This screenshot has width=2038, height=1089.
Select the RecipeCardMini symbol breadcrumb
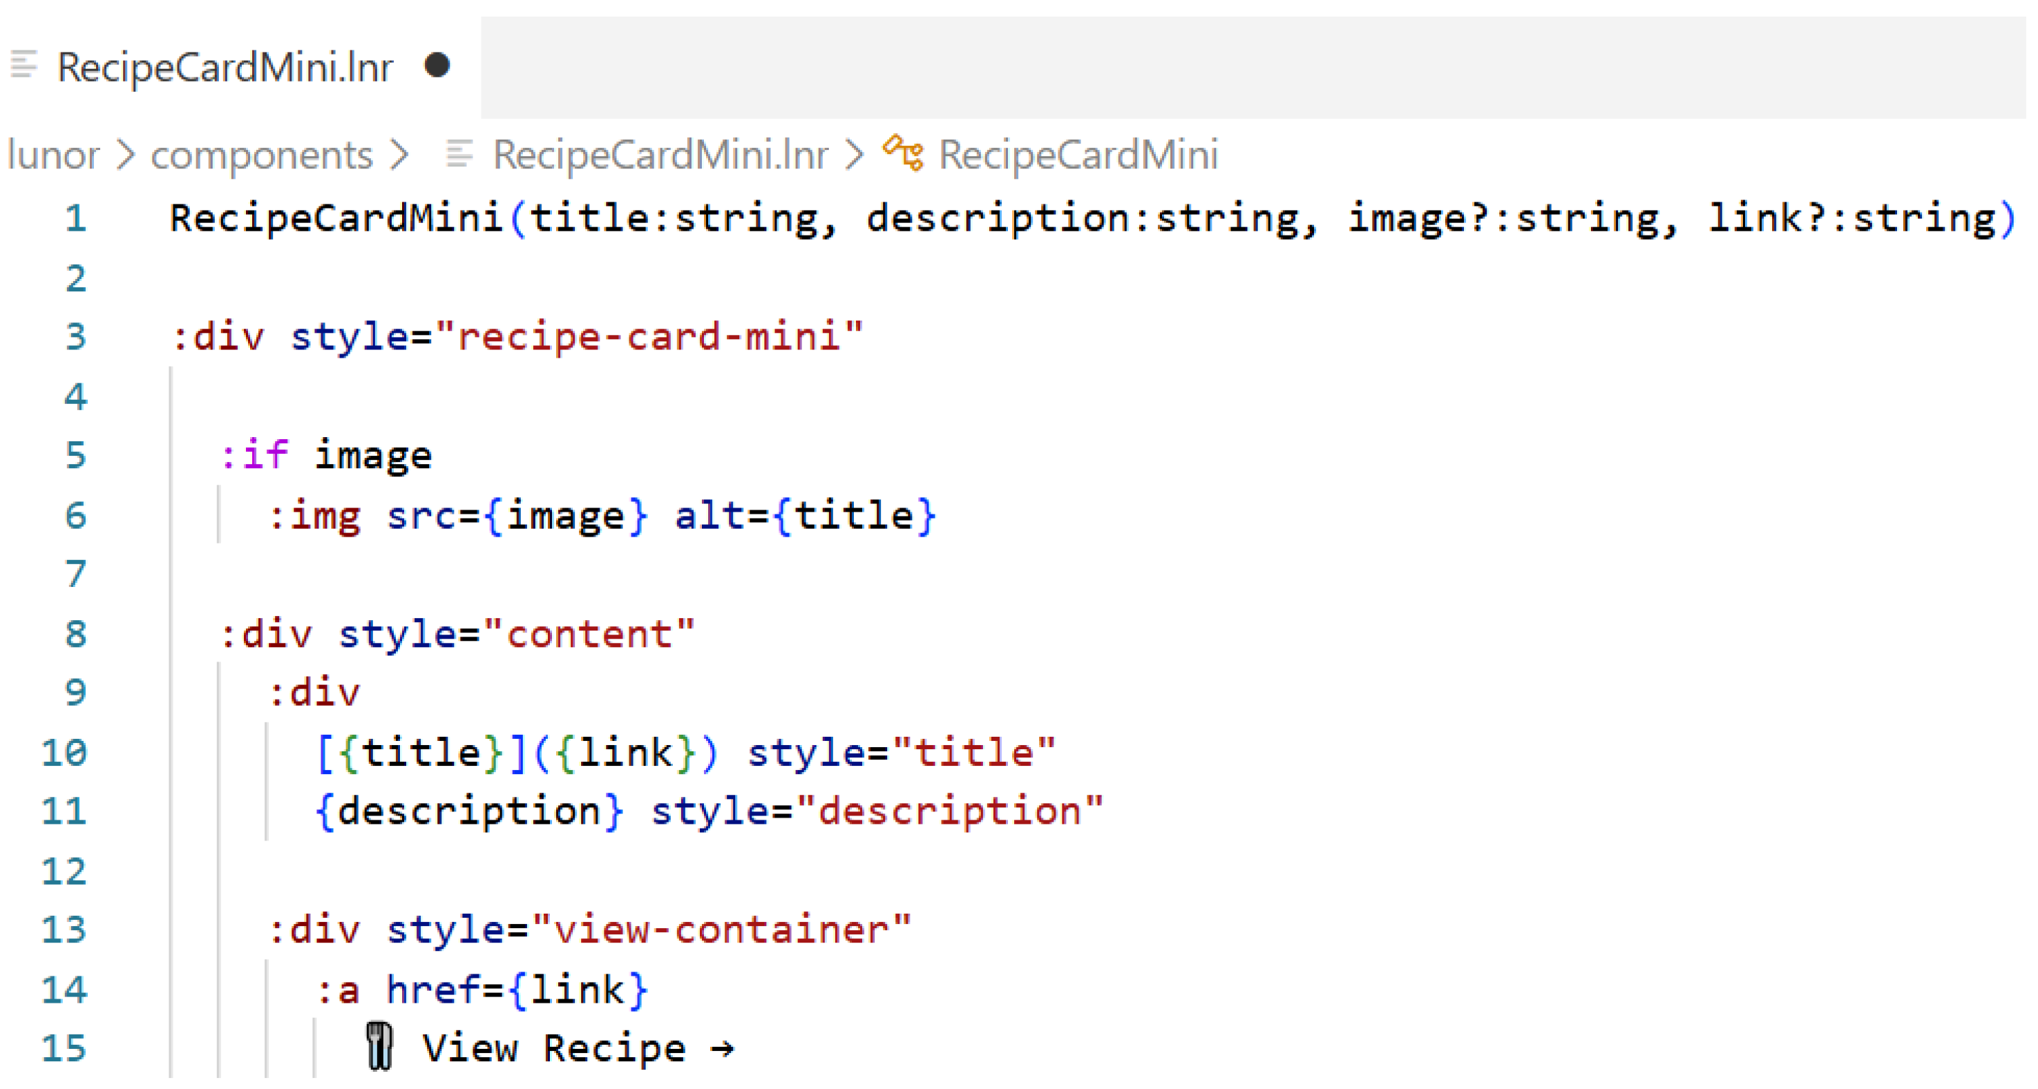(x=1078, y=154)
